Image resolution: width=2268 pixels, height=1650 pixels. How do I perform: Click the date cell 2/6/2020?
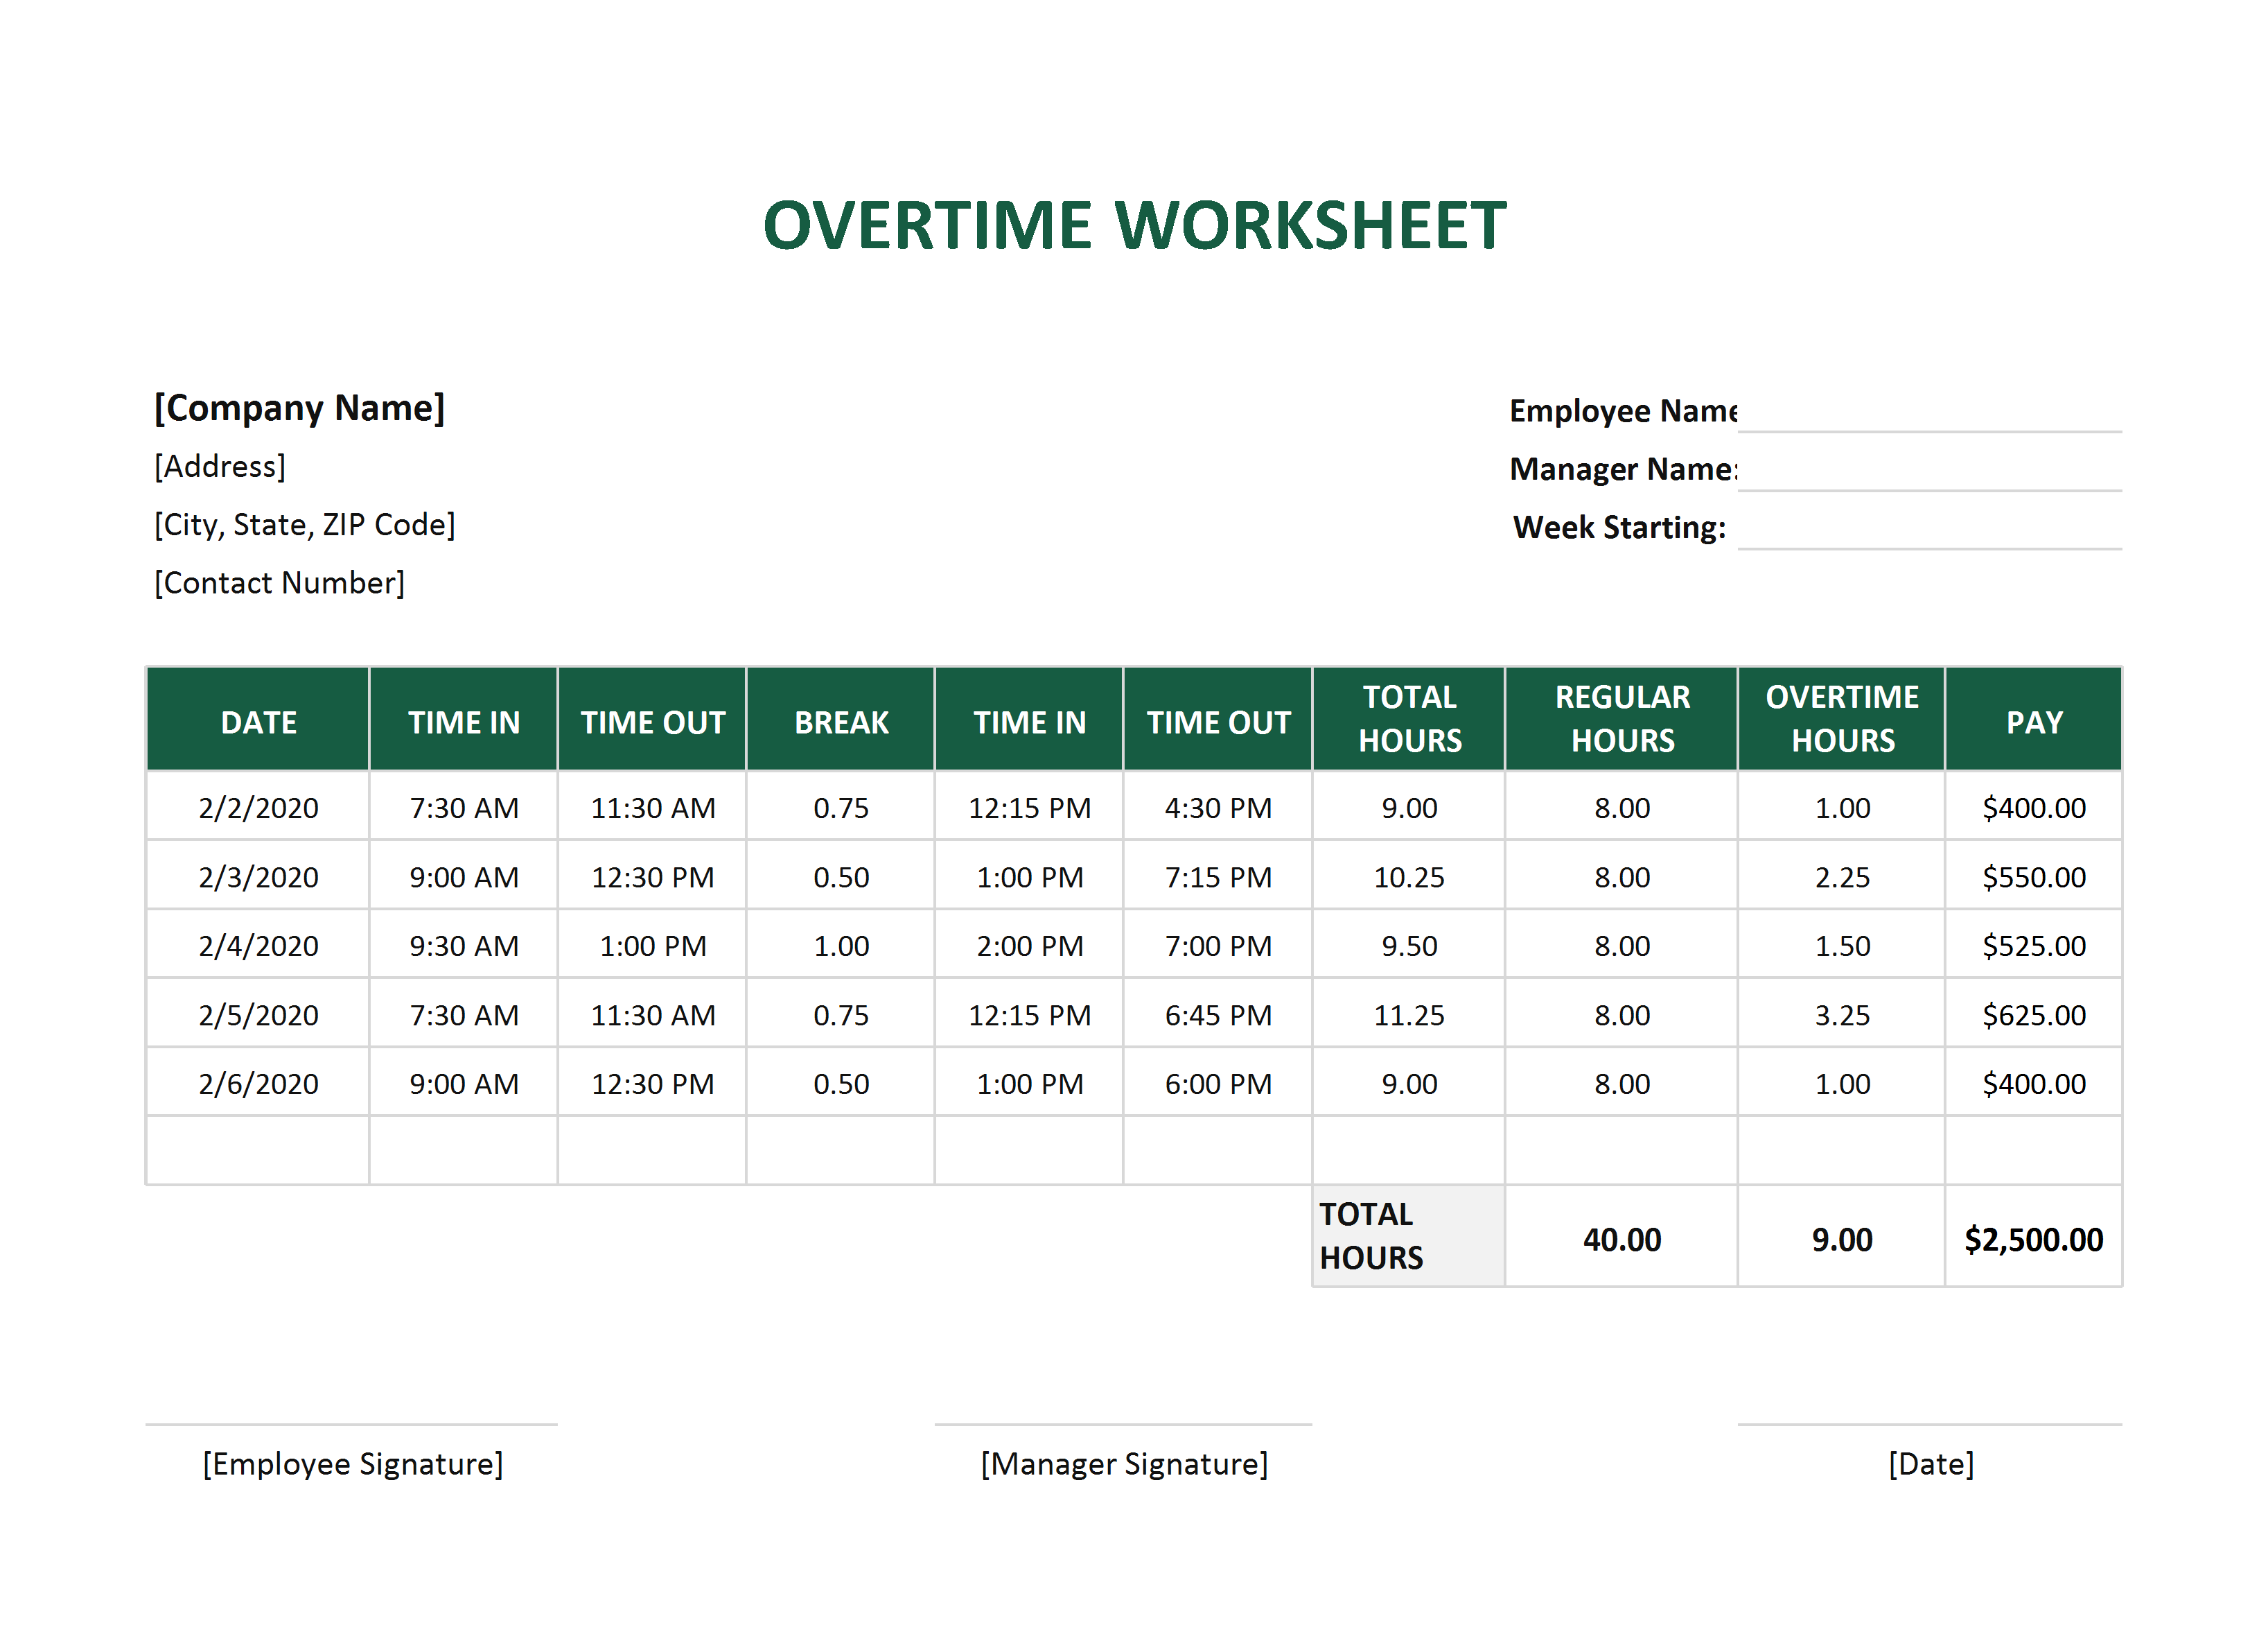coord(258,1084)
